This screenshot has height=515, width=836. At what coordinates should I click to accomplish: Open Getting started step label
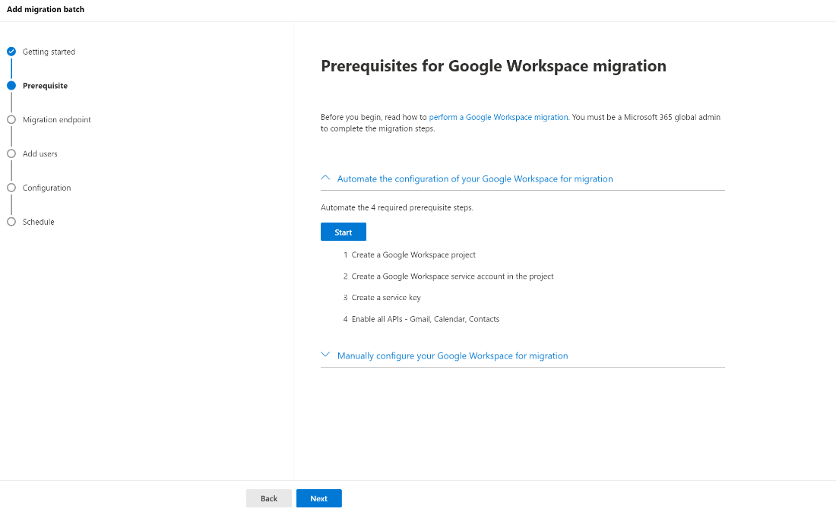pos(49,52)
